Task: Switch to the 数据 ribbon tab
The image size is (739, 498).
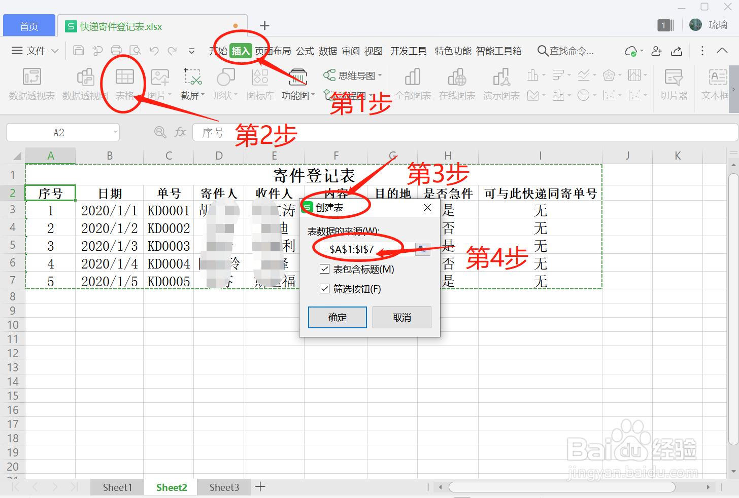Action: coord(327,51)
